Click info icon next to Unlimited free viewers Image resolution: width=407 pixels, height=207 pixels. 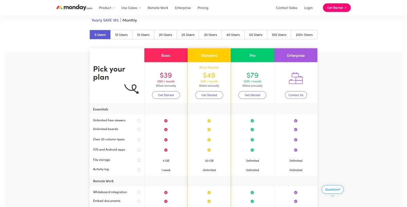point(139,121)
